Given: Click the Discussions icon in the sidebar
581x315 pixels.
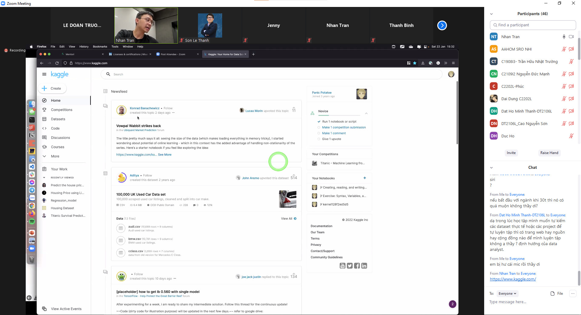Looking at the screenshot, I should pos(44,138).
